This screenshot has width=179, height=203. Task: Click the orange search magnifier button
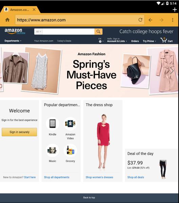pyautogui.click(x=98, y=31)
